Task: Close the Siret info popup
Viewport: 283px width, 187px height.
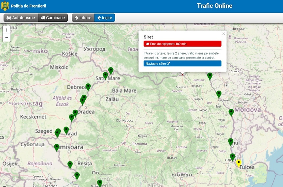Action: click(223, 34)
